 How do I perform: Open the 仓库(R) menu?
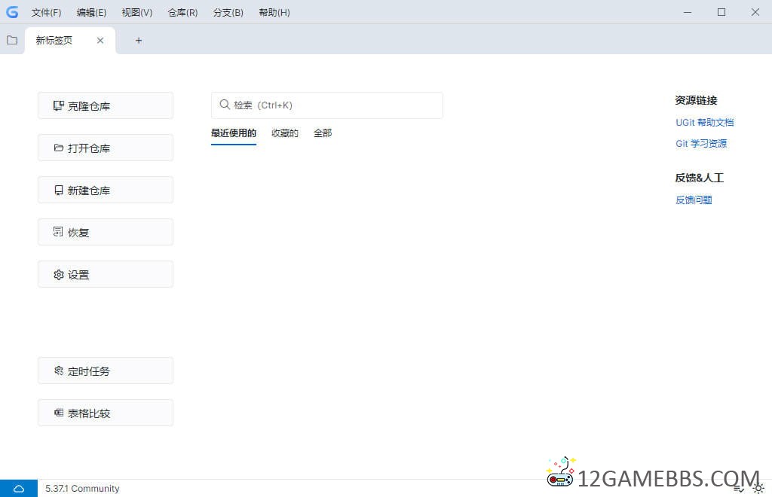(182, 12)
